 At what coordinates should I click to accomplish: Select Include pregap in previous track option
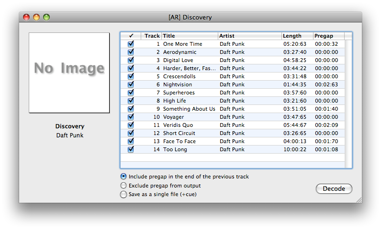pyautogui.click(x=123, y=177)
